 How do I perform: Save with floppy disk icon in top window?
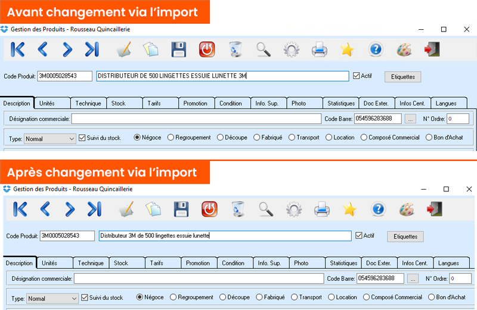[178, 49]
